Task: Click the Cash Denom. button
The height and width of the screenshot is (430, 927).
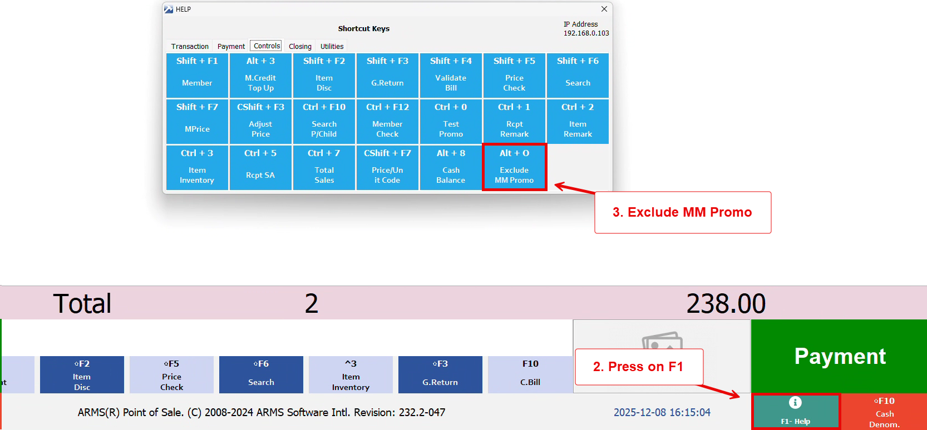Action: click(884, 412)
